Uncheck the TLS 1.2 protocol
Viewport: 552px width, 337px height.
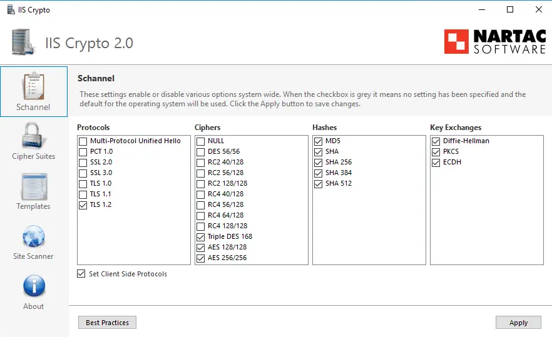click(83, 205)
